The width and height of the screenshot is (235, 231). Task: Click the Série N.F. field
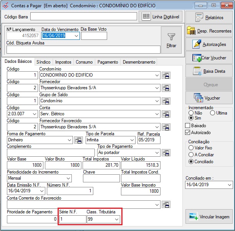coord(73,220)
